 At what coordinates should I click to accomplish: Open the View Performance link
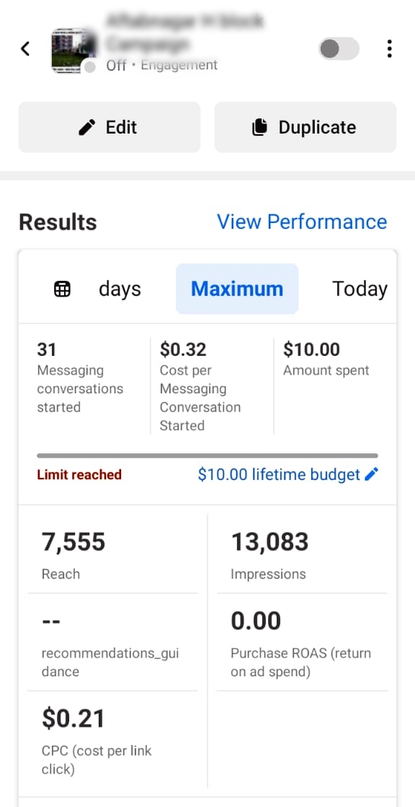[x=302, y=222]
